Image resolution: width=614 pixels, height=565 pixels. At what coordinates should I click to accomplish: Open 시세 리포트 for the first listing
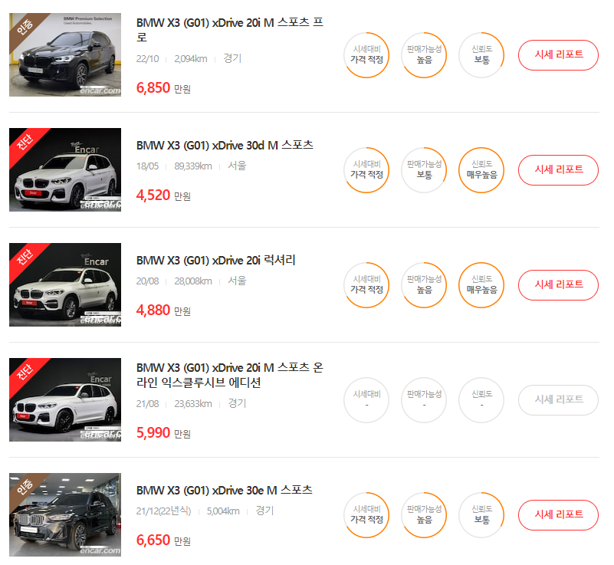click(x=559, y=55)
